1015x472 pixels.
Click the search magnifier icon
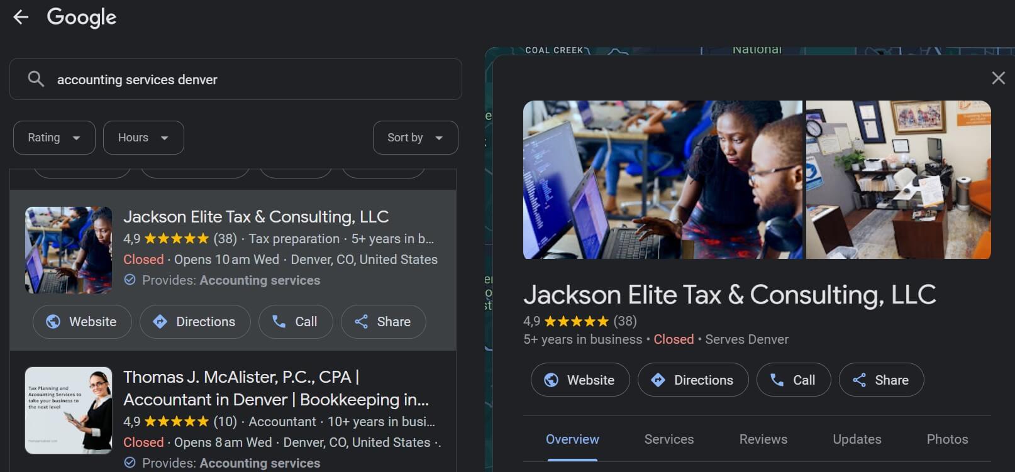click(36, 79)
